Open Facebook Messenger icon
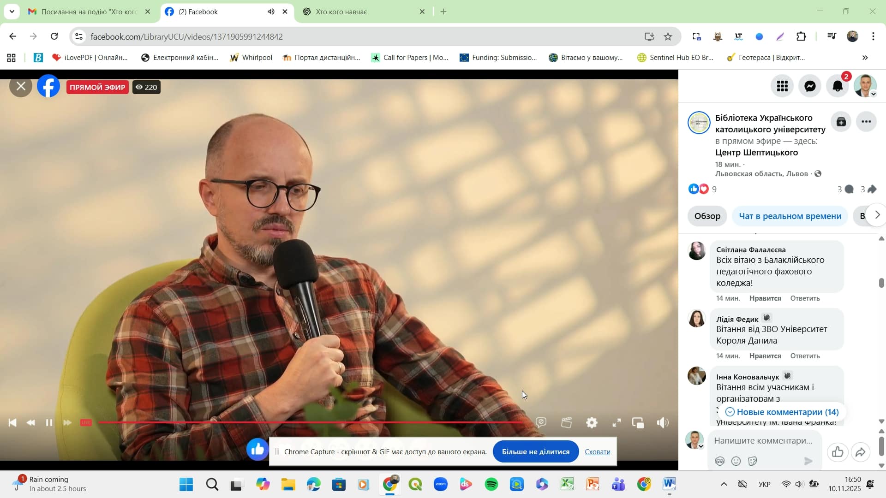The width and height of the screenshot is (886, 498). pos(810,86)
